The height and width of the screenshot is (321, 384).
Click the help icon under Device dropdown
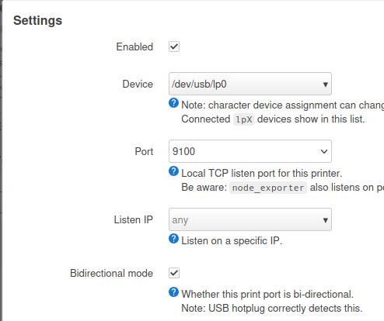(x=173, y=103)
